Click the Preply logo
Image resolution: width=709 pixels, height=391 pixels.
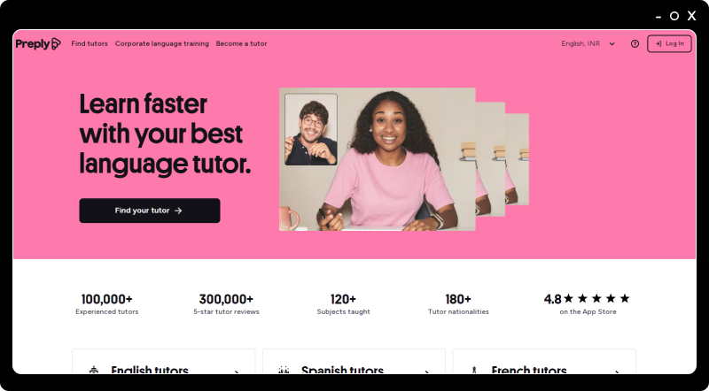point(38,44)
